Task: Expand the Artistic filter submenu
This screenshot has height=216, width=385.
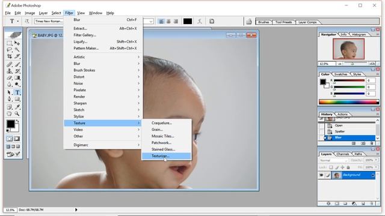Action: pos(103,57)
